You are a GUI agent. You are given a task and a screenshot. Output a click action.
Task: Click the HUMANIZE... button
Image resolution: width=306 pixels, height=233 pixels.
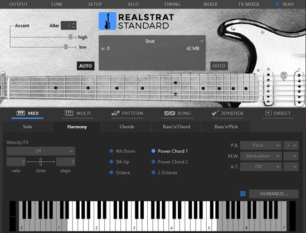point(274,194)
